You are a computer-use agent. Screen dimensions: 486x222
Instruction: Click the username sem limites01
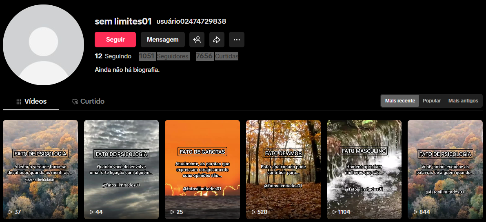(123, 21)
